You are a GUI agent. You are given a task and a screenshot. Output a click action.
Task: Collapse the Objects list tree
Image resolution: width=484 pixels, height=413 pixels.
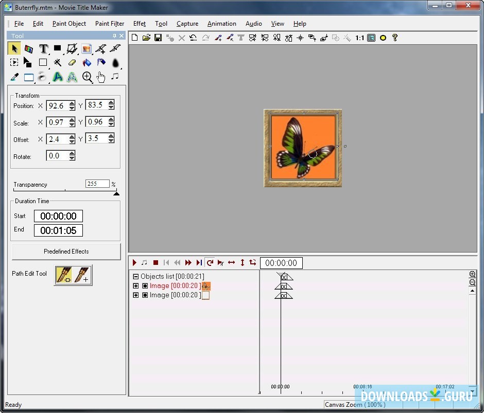pyautogui.click(x=136, y=277)
